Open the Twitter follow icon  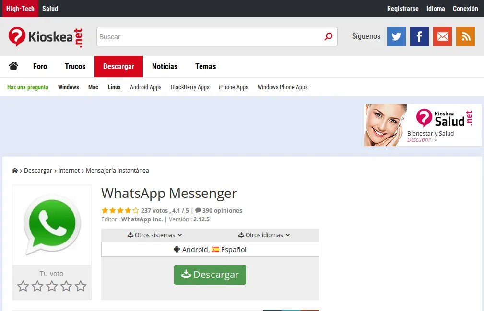click(x=396, y=36)
